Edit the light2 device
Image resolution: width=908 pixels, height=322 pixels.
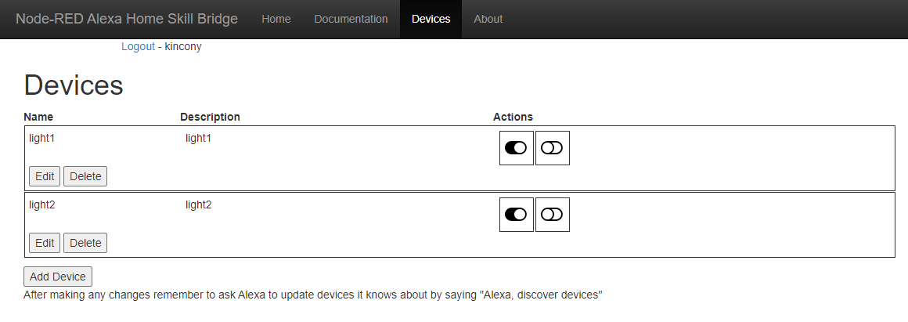pos(45,243)
